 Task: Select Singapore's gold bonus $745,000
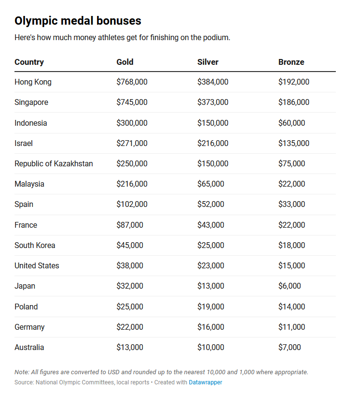point(132,102)
